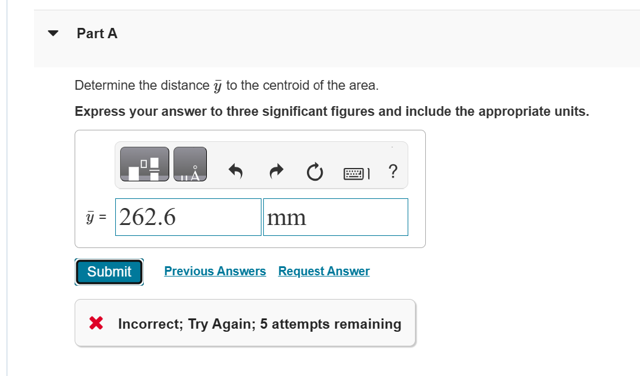Viewport: 640px width, 376px height.
Task: Open Previous Answers
Action: (x=215, y=271)
